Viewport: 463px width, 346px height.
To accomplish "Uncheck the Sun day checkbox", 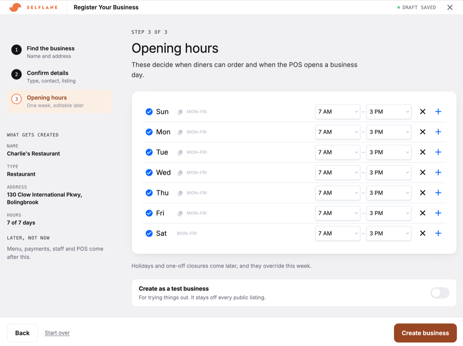I will pyautogui.click(x=149, y=112).
